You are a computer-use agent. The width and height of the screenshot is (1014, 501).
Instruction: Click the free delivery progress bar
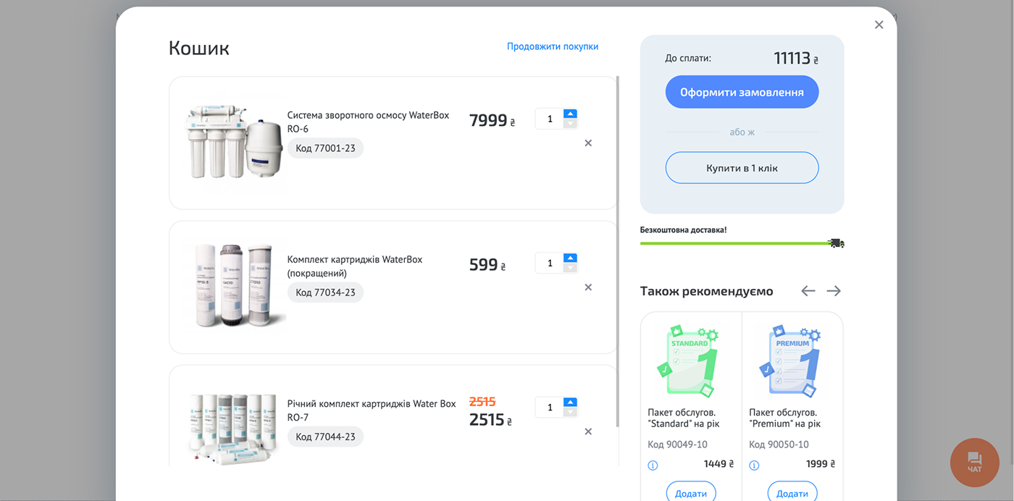click(x=734, y=243)
